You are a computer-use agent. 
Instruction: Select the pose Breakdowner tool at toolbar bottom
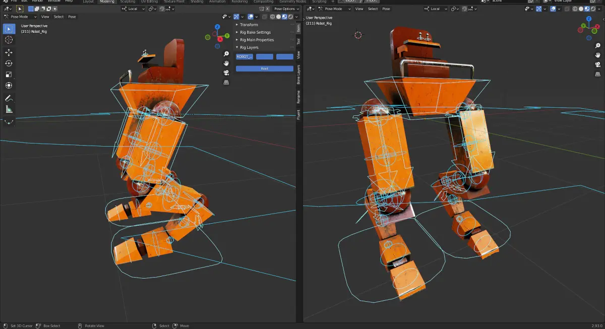click(x=9, y=121)
